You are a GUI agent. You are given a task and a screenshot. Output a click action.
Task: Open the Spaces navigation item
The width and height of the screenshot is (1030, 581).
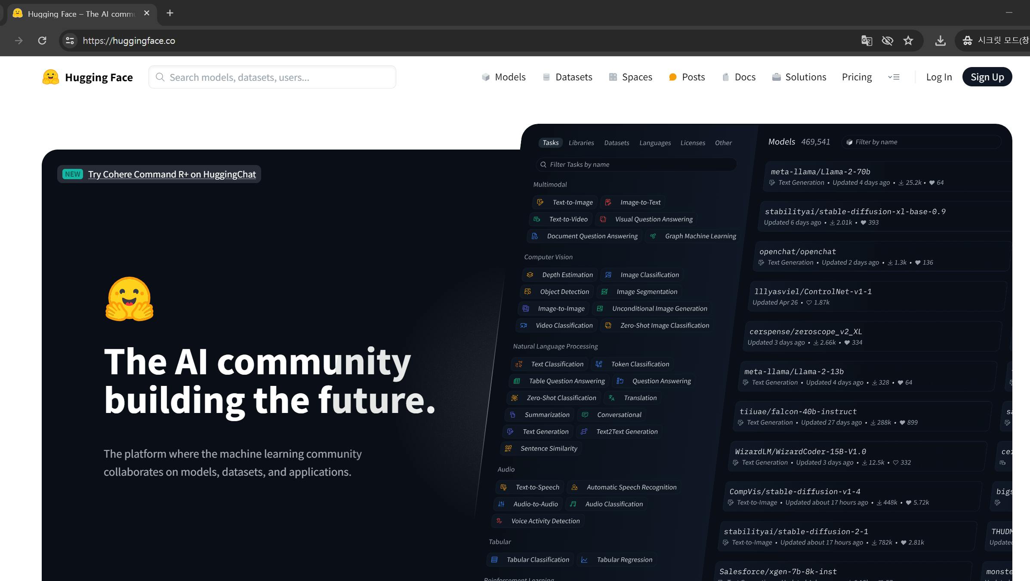point(631,77)
